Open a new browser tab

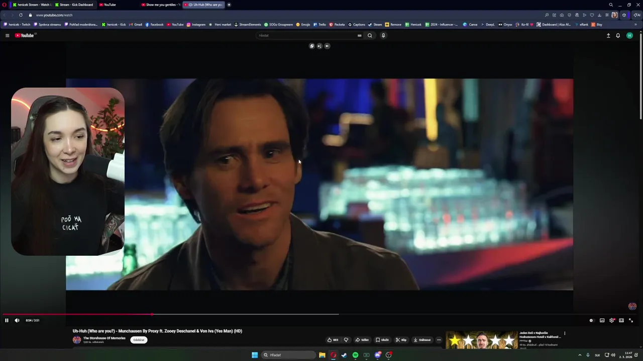pos(229,5)
